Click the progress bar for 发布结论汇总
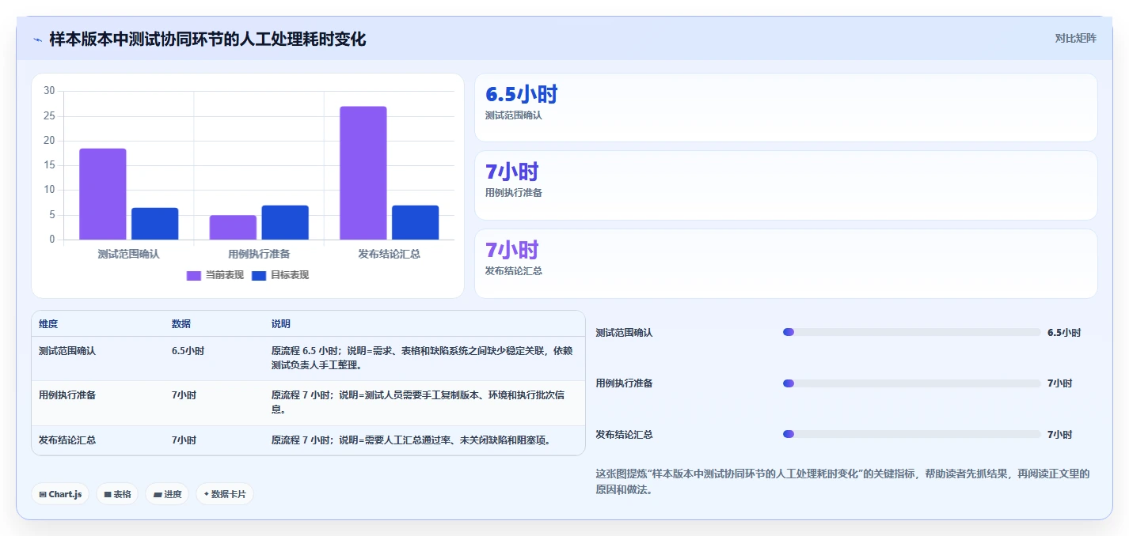 click(911, 434)
